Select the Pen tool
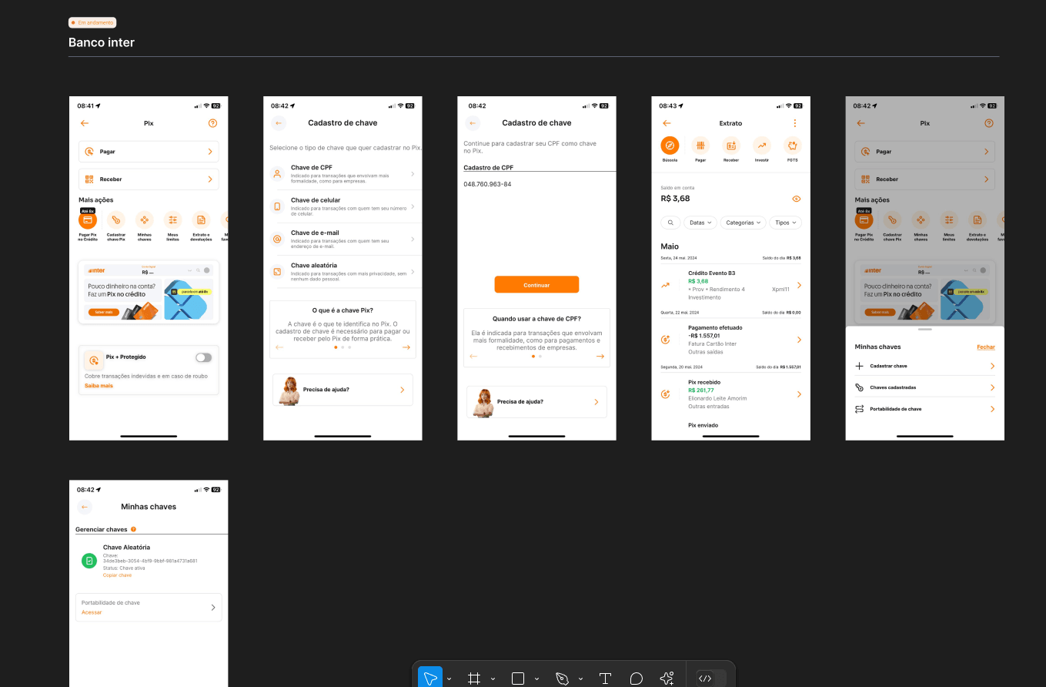Viewport: 1046px width, 687px height. pyautogui.click(x=562, y=678)
